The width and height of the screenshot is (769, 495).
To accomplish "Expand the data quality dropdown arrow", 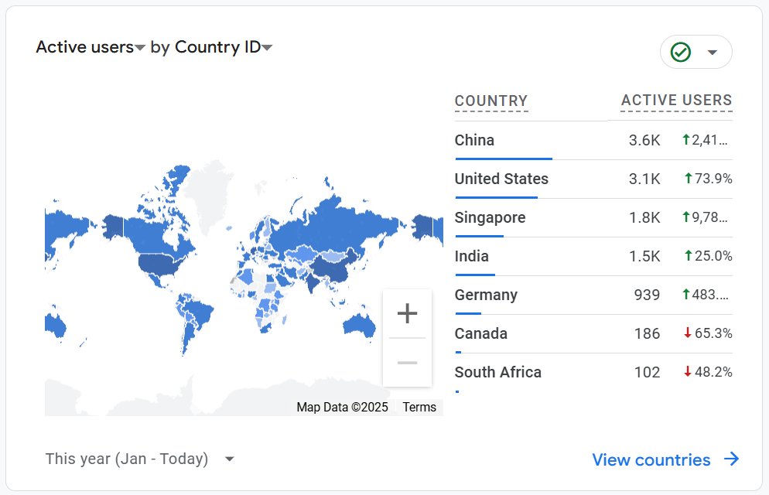I will [x=713, y=52].
